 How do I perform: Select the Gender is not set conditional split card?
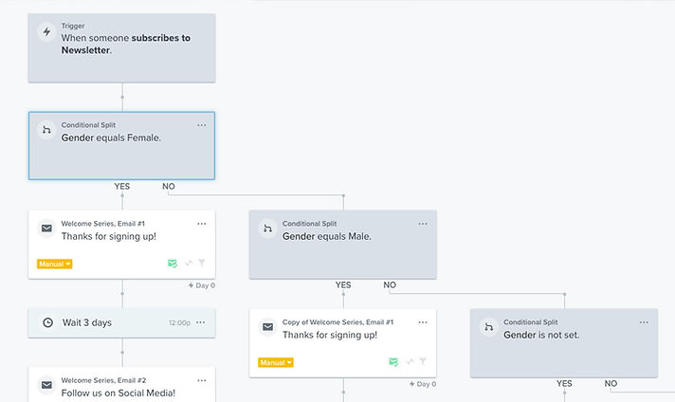point(564,343)
